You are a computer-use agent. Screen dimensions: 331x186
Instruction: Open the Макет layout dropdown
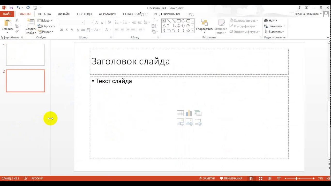click(x=45, y=20)
